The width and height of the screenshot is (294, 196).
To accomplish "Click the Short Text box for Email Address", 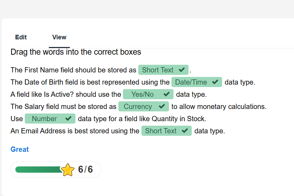I will pos(161,131).
